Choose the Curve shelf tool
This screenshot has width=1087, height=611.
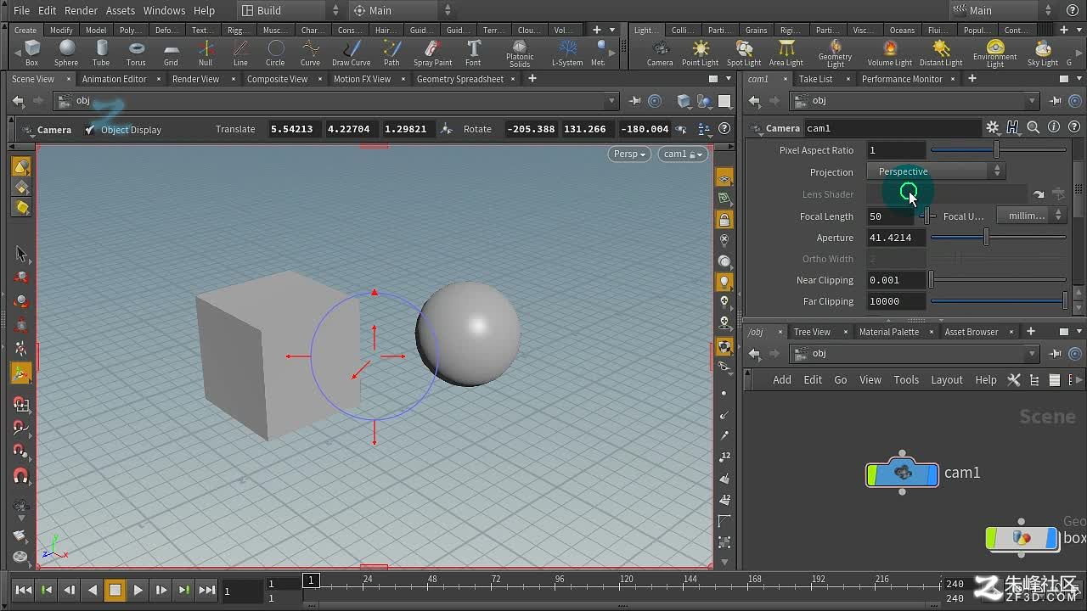coord(310,53)
